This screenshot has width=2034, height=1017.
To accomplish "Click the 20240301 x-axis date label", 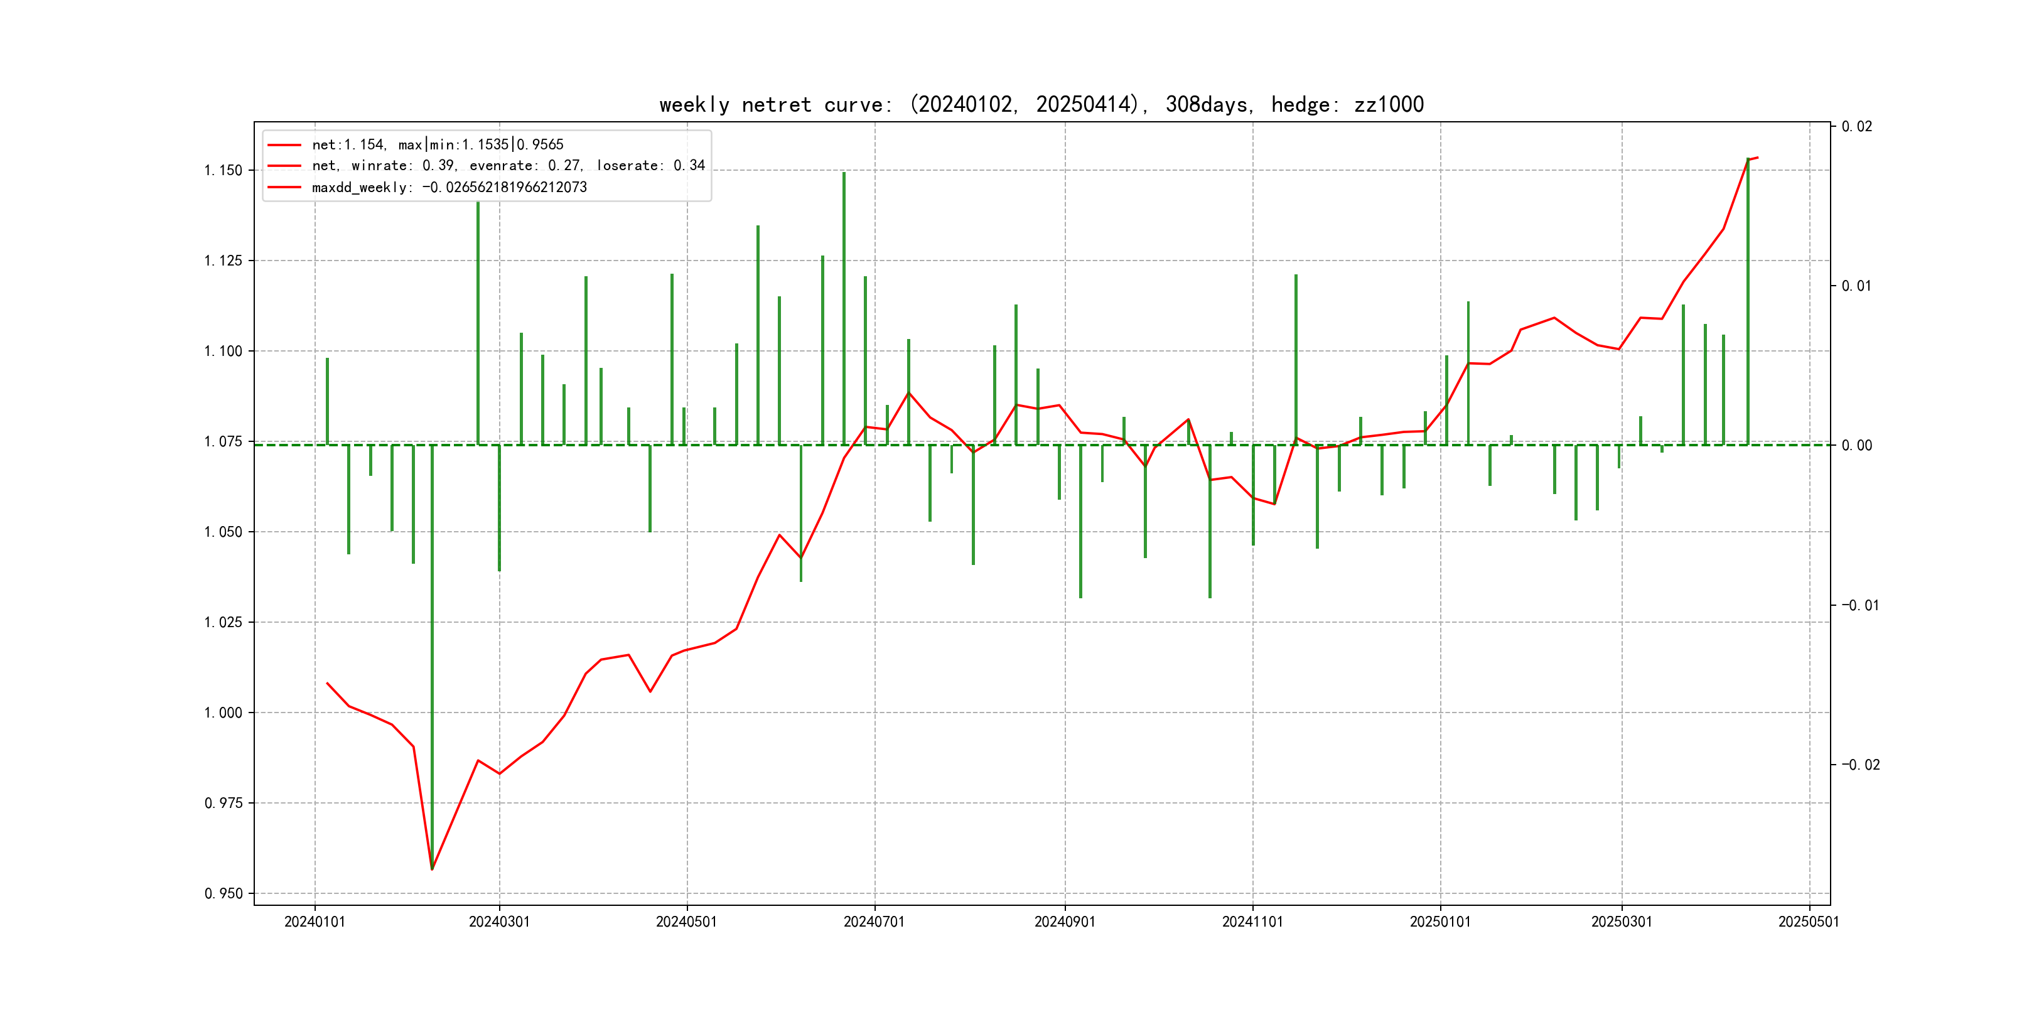I will click(499, 922).
